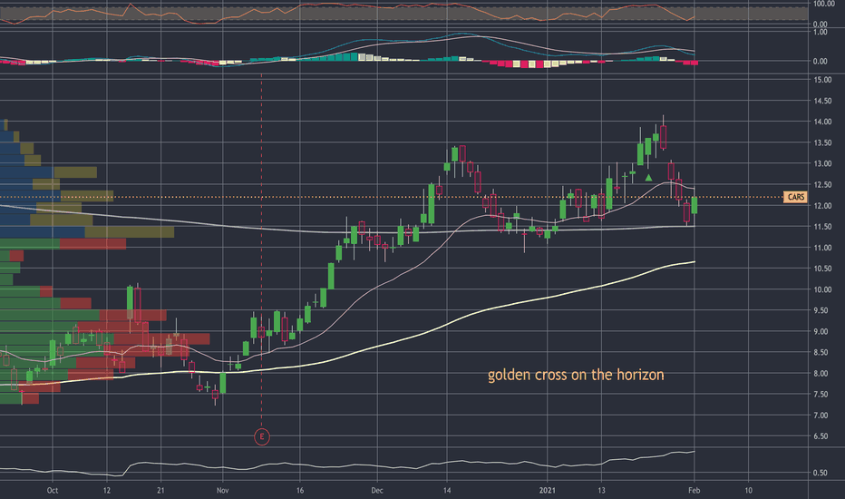Click the 9.50 price scale label
Screen dimensions: 845x499
tap(821, 310)
